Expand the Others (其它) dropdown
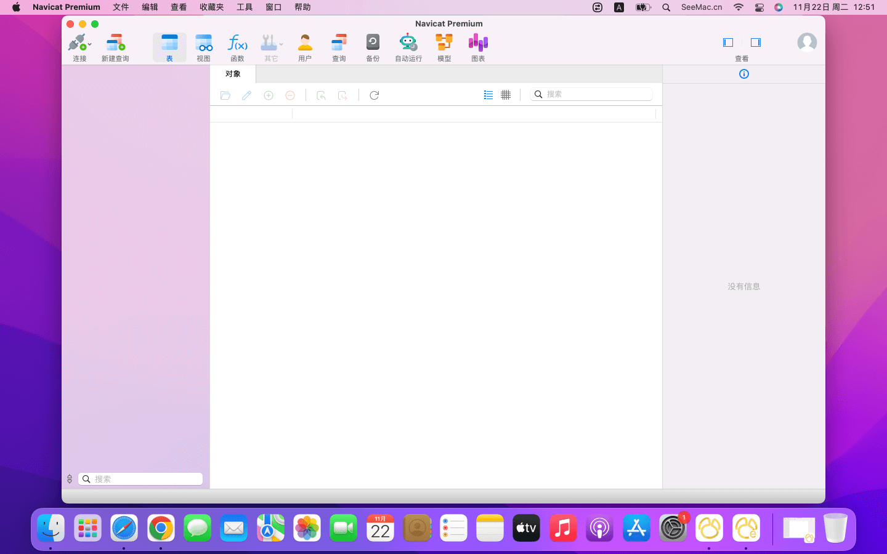 [281, 44]
